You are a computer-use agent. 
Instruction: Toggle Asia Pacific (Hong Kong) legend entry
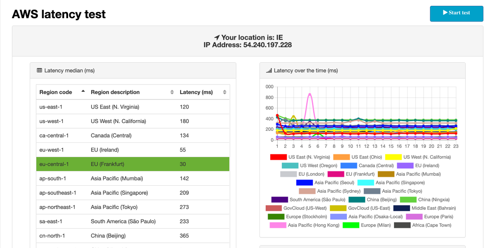pos(305,225)
